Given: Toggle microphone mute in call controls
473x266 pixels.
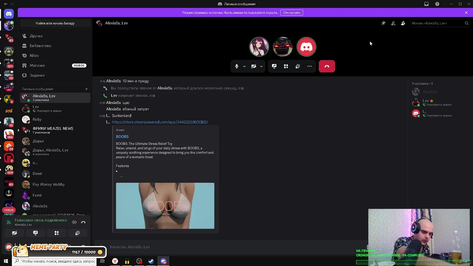Looking at the screenshot, I should tap(237, 66).
